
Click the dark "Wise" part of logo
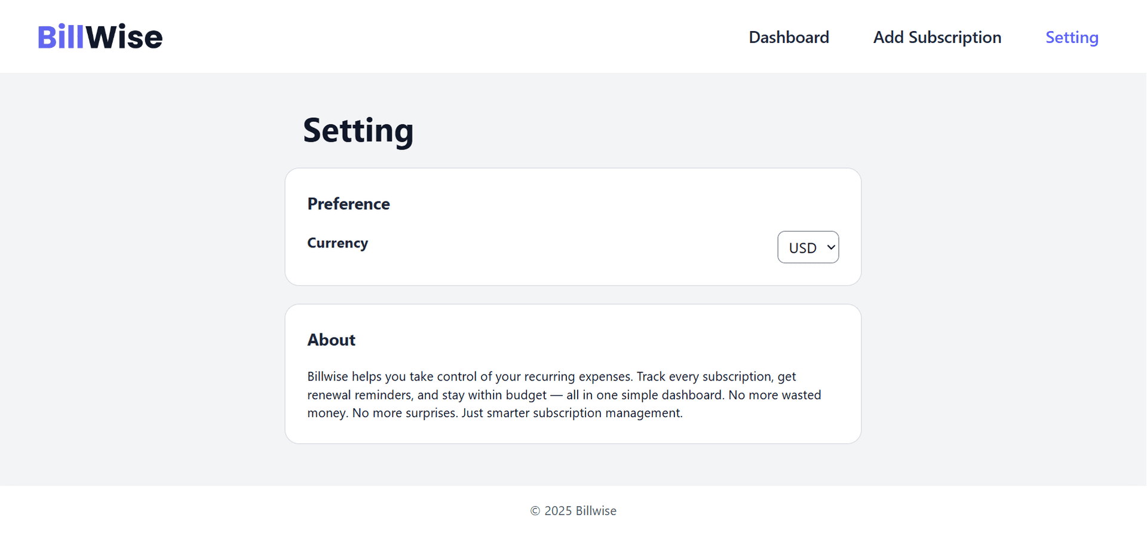tap(124, 37)
